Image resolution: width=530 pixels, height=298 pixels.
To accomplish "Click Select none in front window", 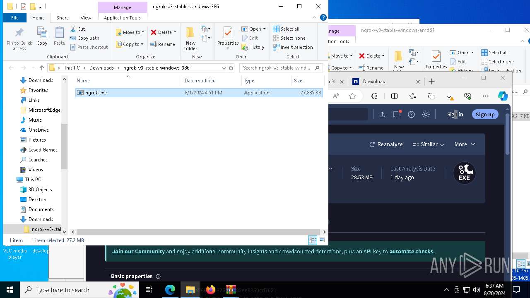I will [x=289, y=38].
